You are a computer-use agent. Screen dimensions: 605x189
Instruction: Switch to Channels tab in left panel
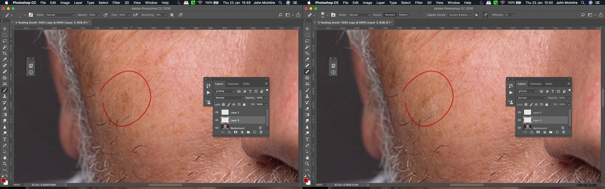[x=233, y=84]
